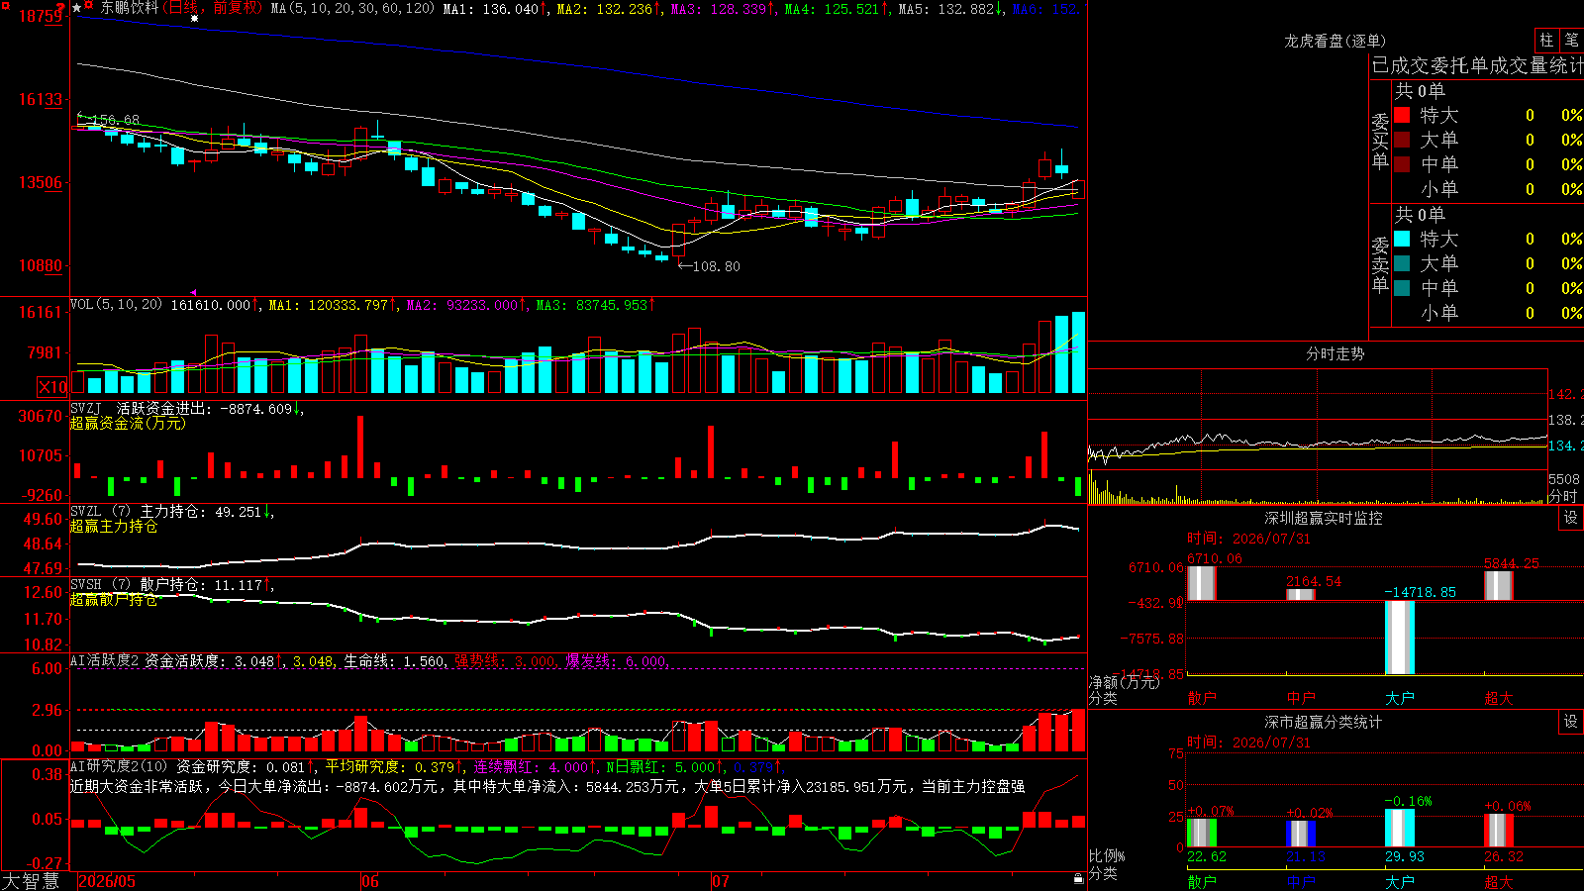Click the teal 大单 sell swatch
This screenshot has height=891, width=1584.
click(1402, 263)
